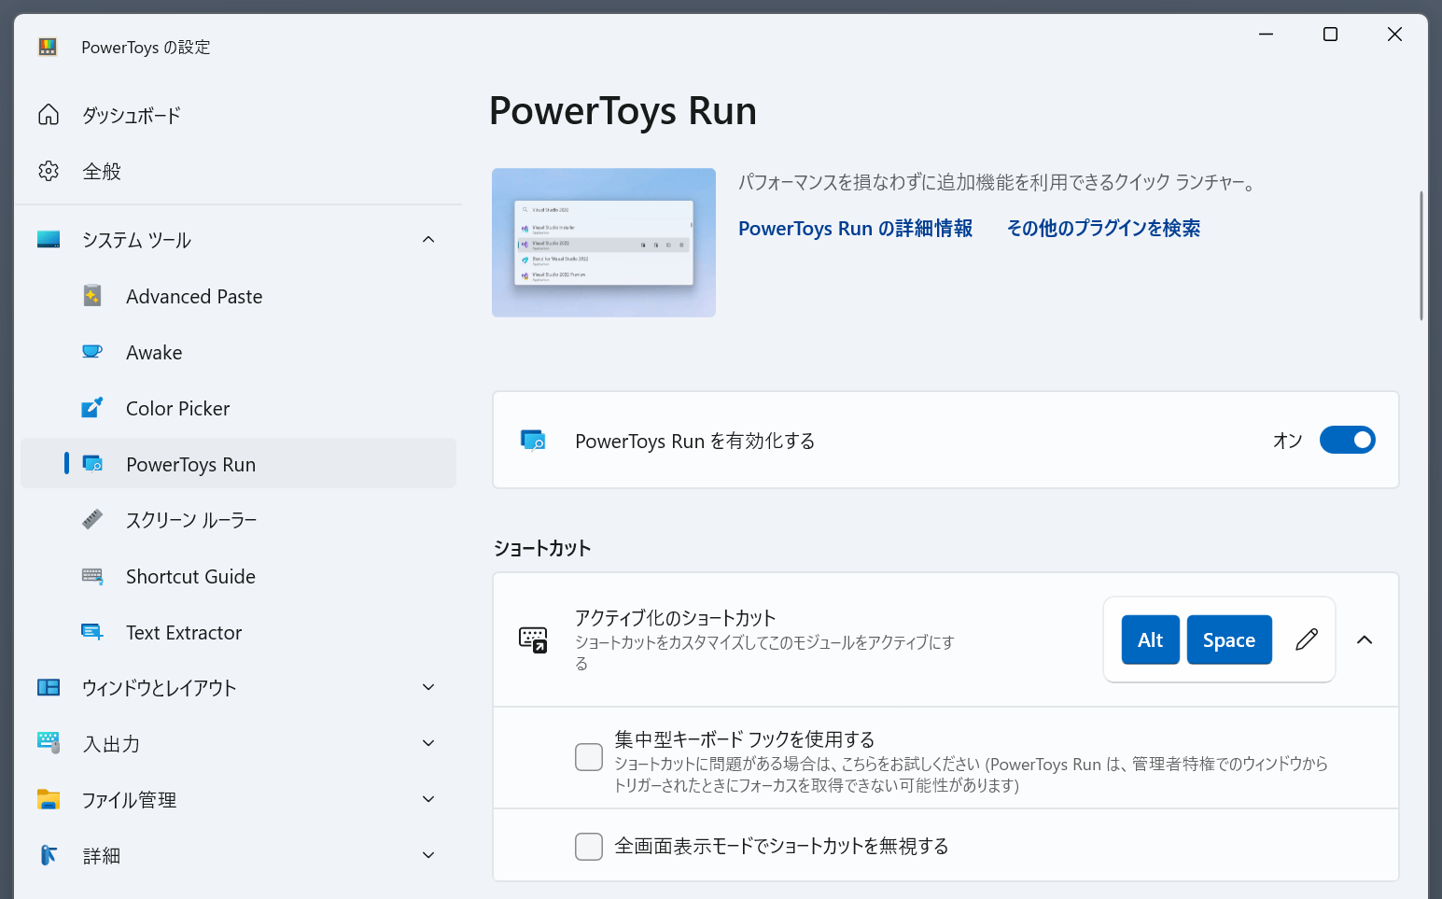Enable 全画面表示モードでショートカットを無視する checkbox
The width and height of the screenshot is (1442, 899).
pyautogui.click(x=589, y=847)
